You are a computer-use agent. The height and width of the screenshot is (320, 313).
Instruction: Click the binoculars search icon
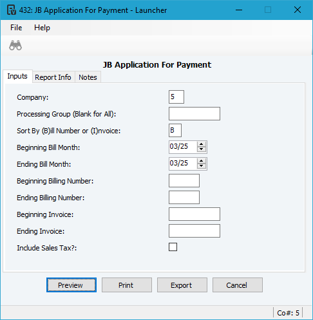coord(15,45)
